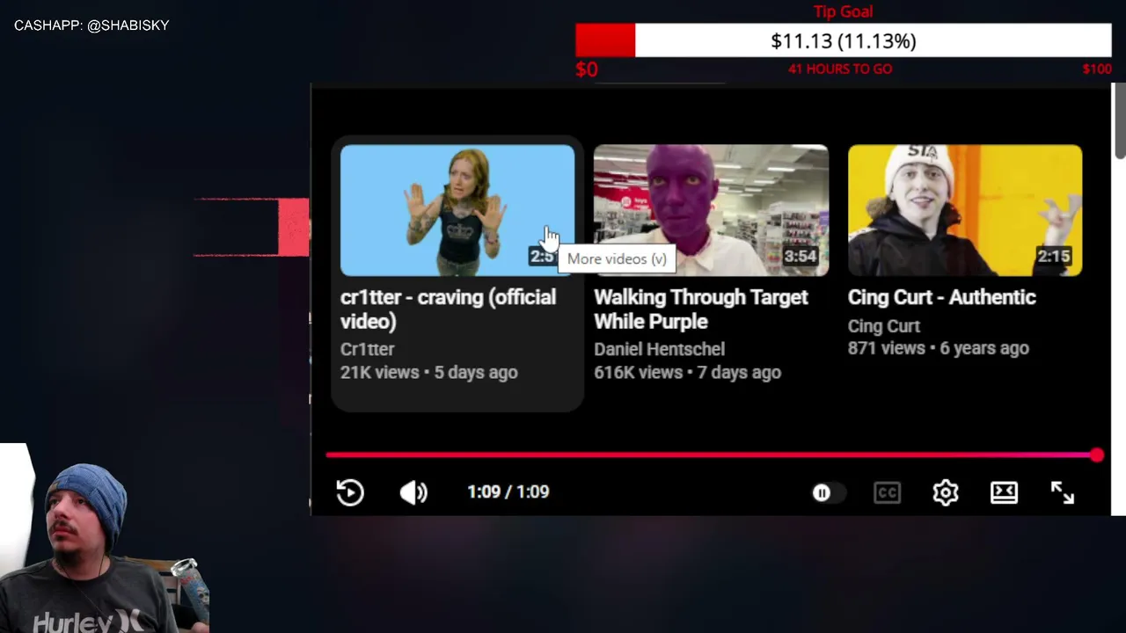
Task: Toggle the autoplay switch
Action: click(x=827, y=493)
